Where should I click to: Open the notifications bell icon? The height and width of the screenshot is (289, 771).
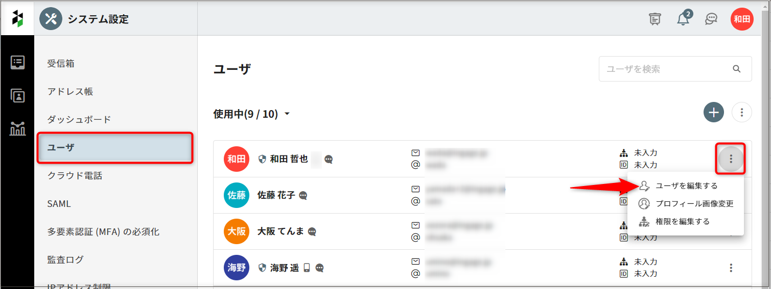(683, 19)
